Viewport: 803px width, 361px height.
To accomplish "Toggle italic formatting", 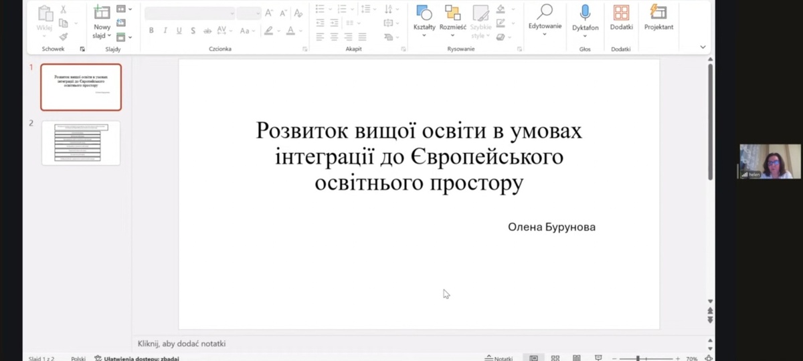I will coord(165,31).
